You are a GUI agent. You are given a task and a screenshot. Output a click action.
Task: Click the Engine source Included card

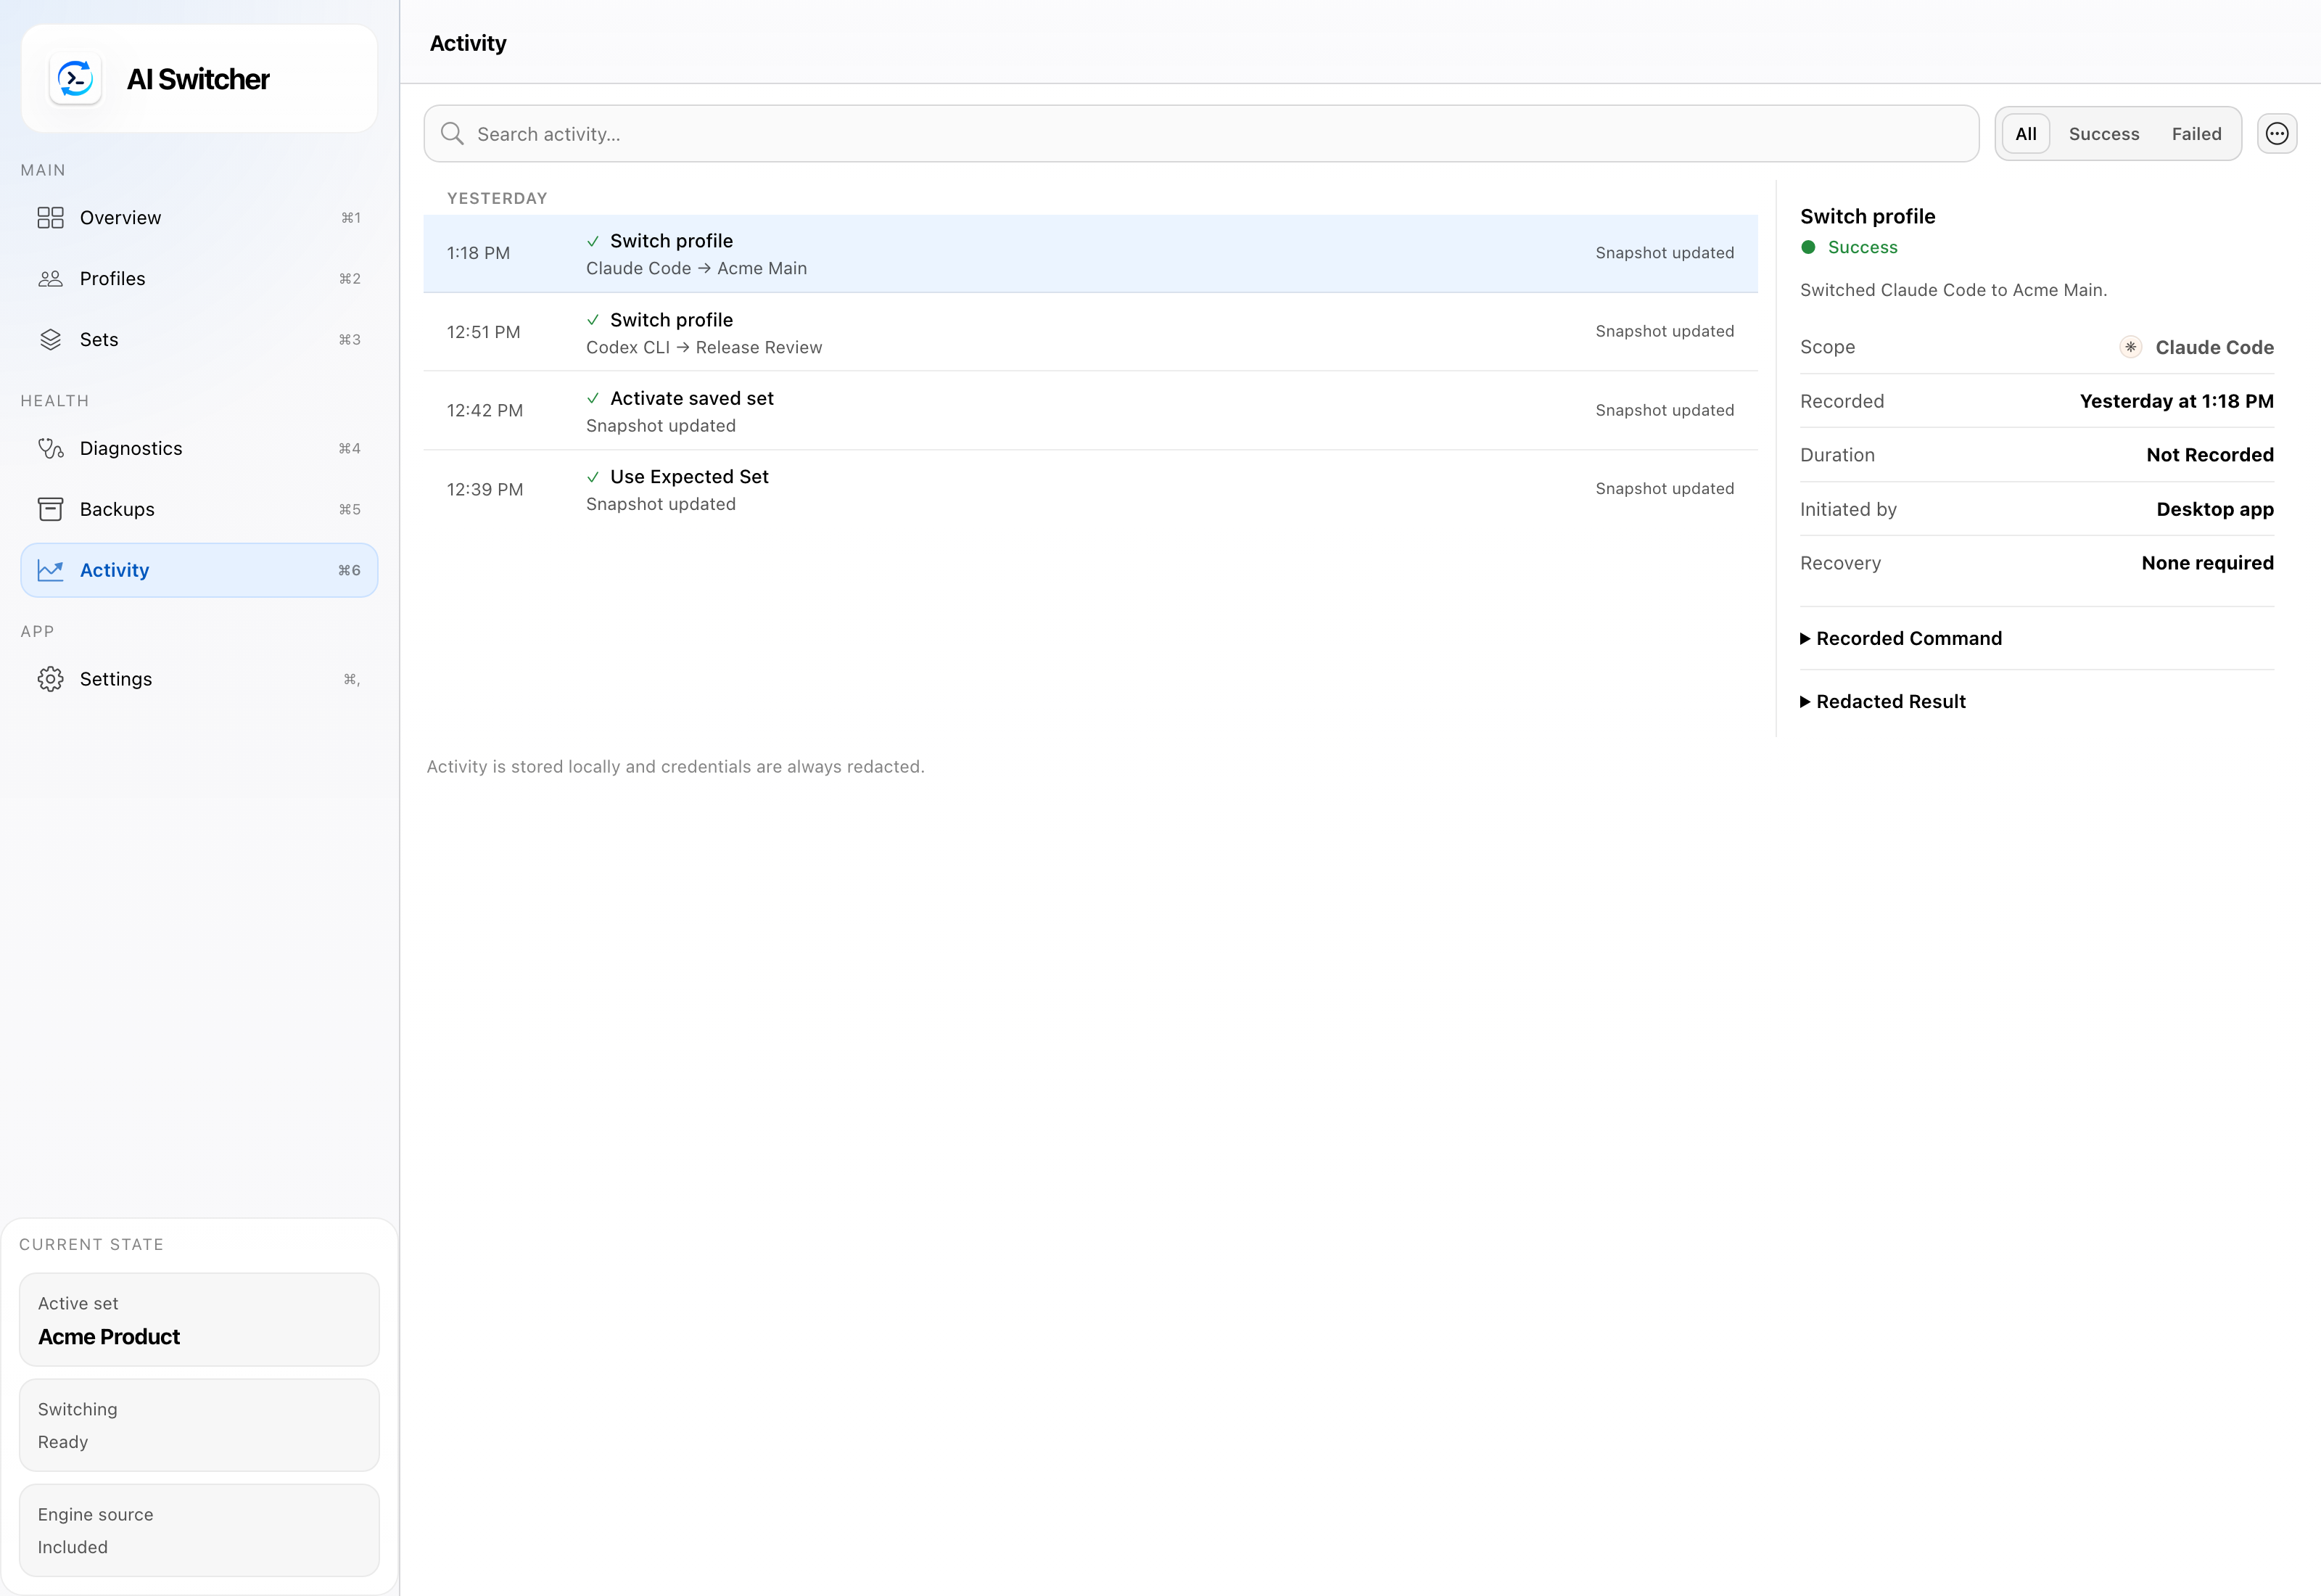point(199,1530)
